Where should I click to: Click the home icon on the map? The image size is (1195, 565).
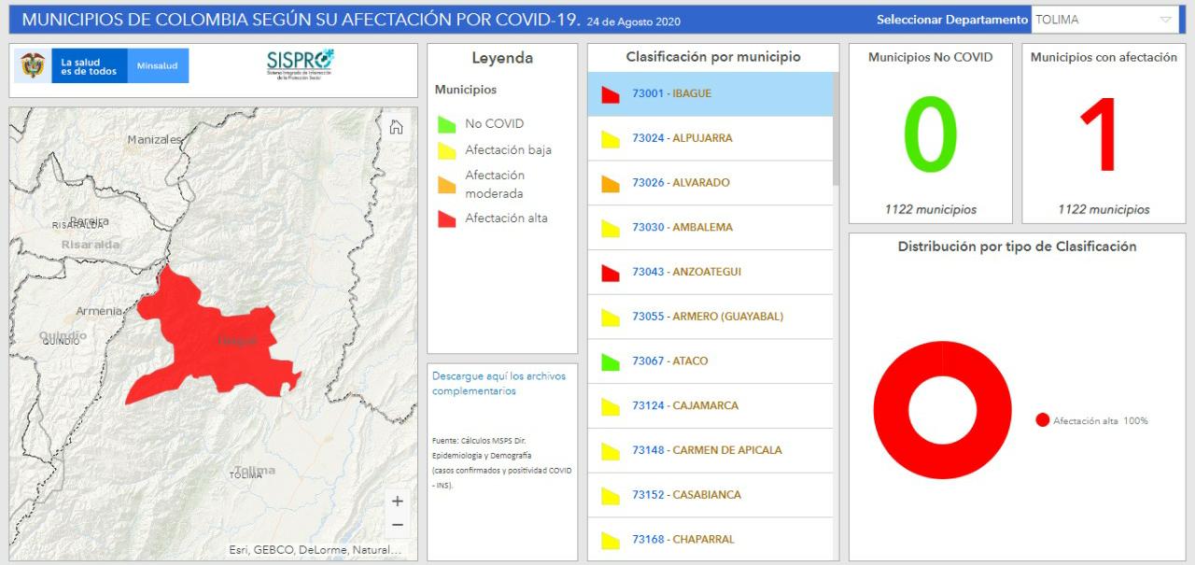396,126
